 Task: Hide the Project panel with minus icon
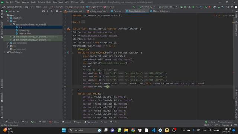click(x=61, y=11)
